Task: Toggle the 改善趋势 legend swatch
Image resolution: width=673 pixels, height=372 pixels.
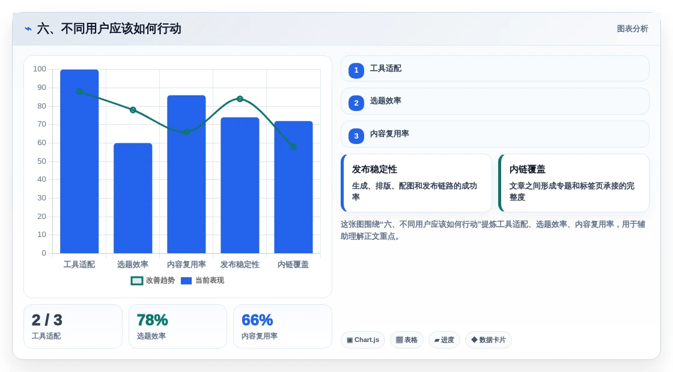Action: (x=137, y=281)
